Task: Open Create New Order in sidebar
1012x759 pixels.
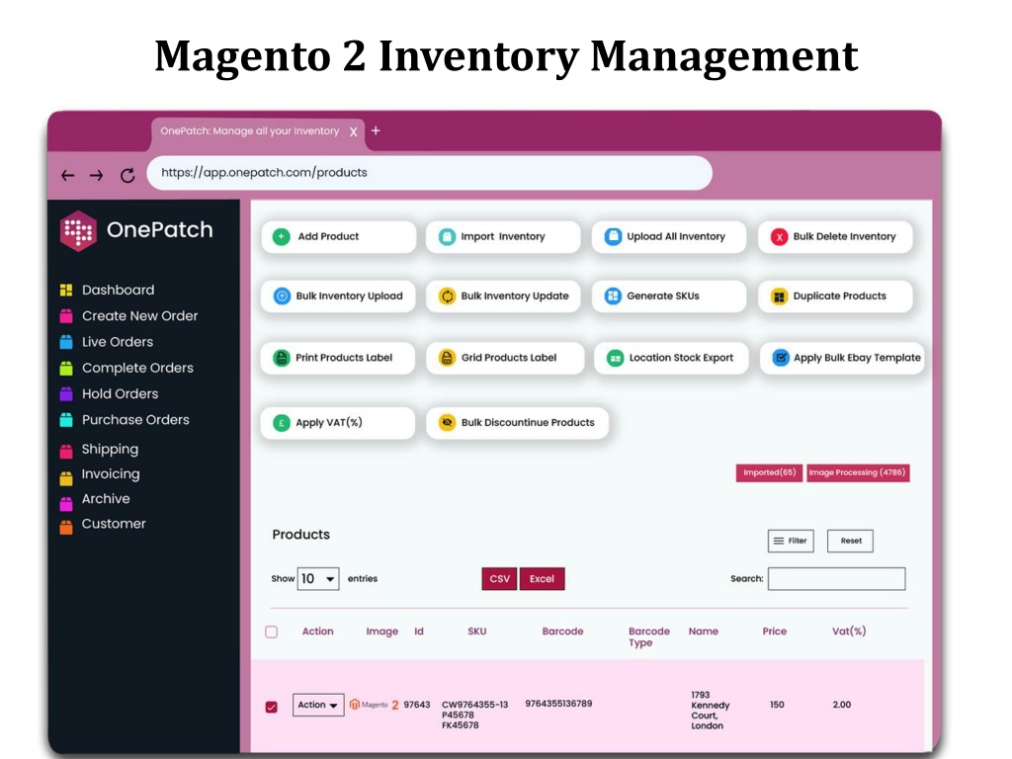Action: point(140,315)
